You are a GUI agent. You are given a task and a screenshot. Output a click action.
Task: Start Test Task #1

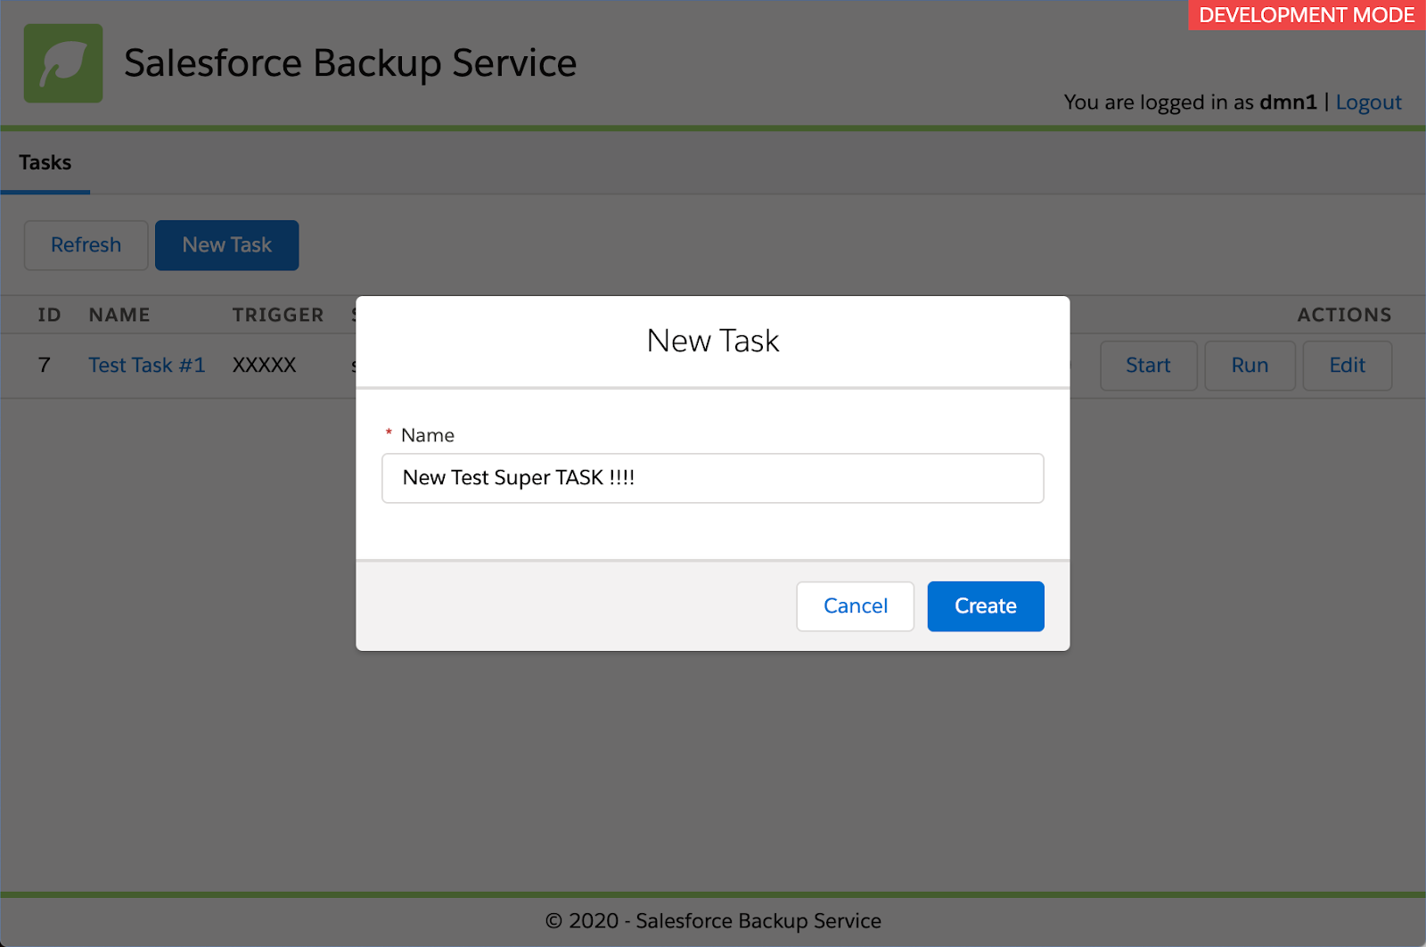click(x=1148, y=366)
